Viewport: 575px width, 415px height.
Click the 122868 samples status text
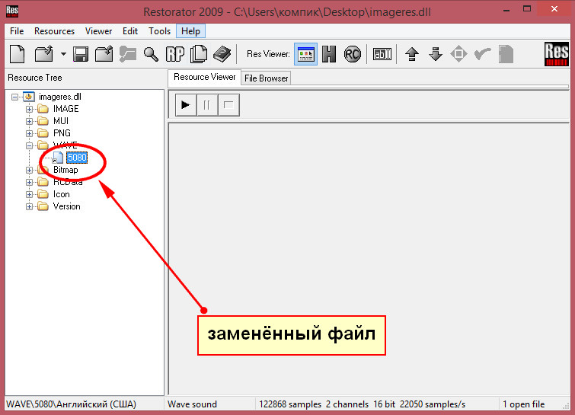(290, 404)
